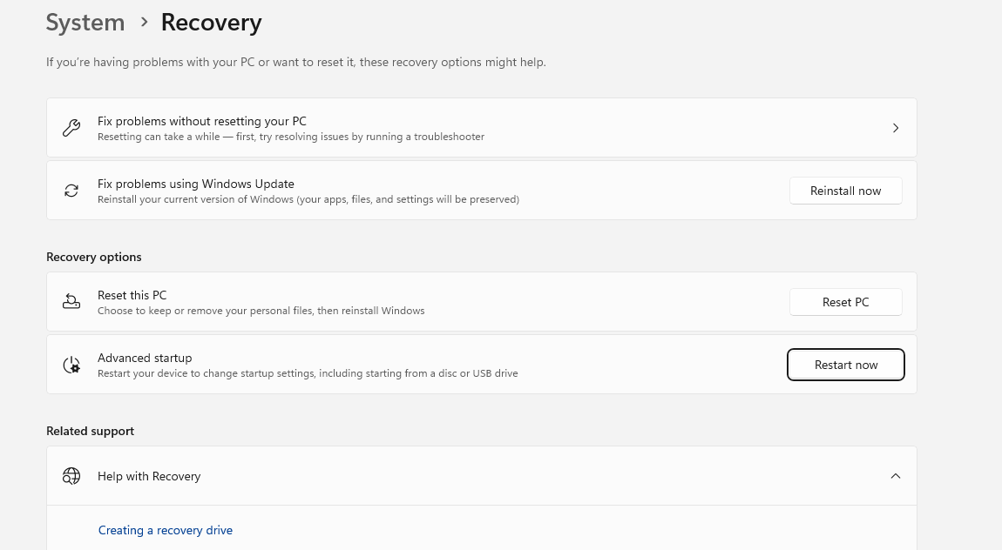Click the globe icon beside Help with Recovery

71,476
